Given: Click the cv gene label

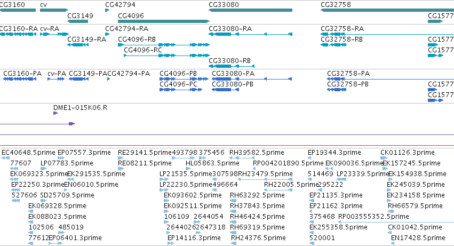Looking at the screenshot, I should tap(43, 5).
